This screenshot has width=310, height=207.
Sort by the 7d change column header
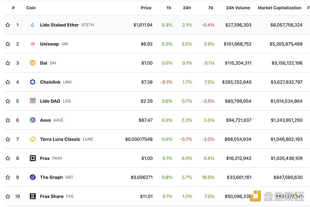point(211,8)
